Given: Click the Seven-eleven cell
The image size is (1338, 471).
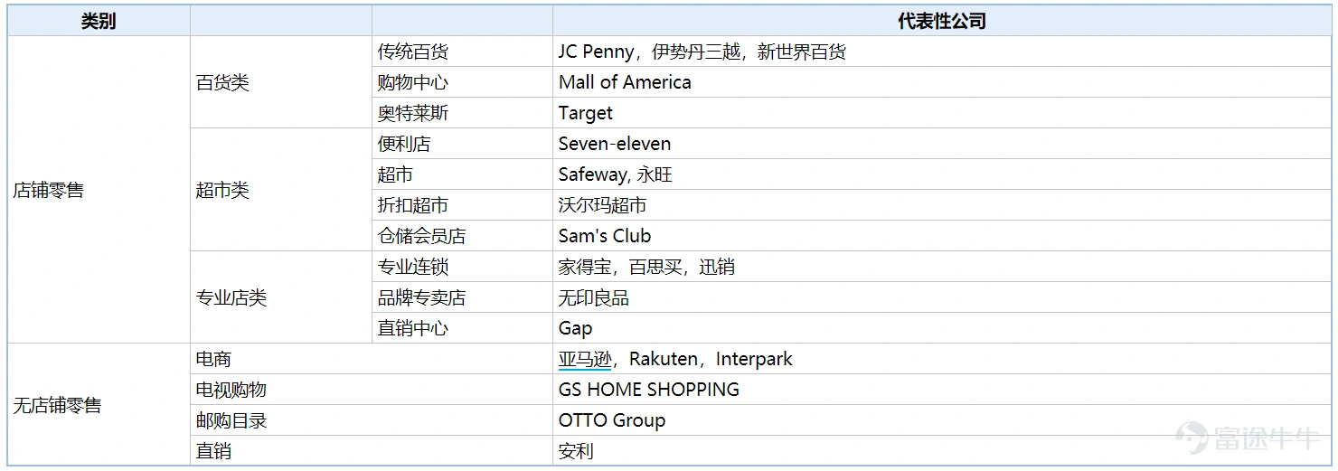Looking at the screenshot, I should point(942,144).
